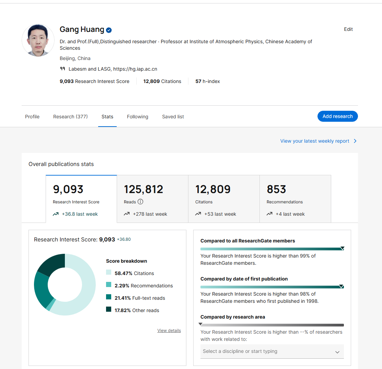Image resolution: width=382 pixels, height=369 pixels.
Task: Click the trend arrow beside +278 last week
Action: tap(127, 214)
